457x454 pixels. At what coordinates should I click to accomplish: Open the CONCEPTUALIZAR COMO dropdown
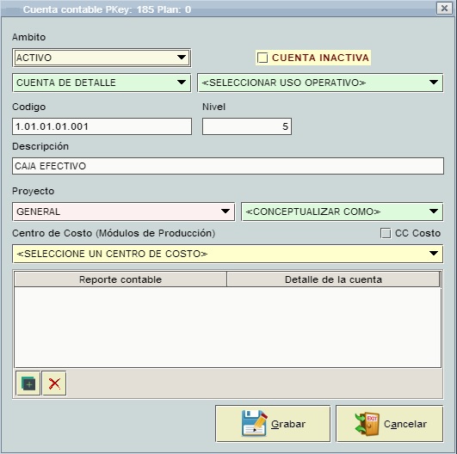click(343, 212)
